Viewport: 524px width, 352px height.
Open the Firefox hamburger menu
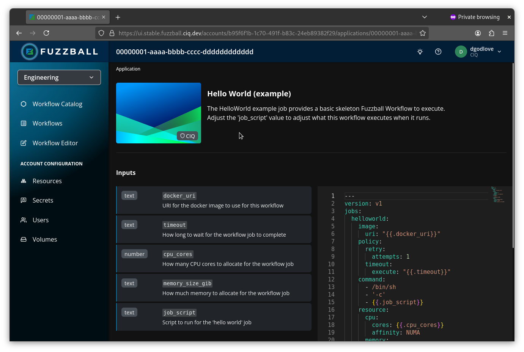pyautogui.click(x=505, y=33)
